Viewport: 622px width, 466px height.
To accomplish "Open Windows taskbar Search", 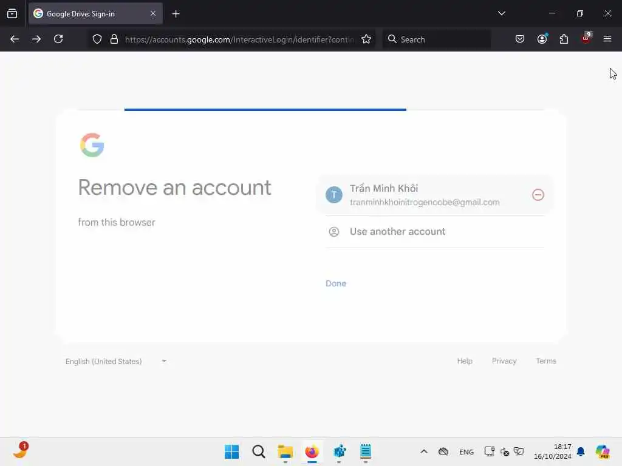I will point(259,451).
